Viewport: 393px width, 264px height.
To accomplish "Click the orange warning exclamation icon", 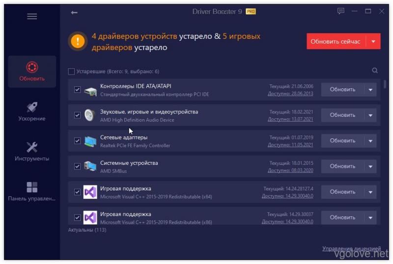I will pyautogui.click(x=78, y=41).
